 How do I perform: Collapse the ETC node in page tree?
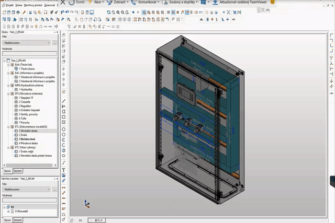coord(8,147)
